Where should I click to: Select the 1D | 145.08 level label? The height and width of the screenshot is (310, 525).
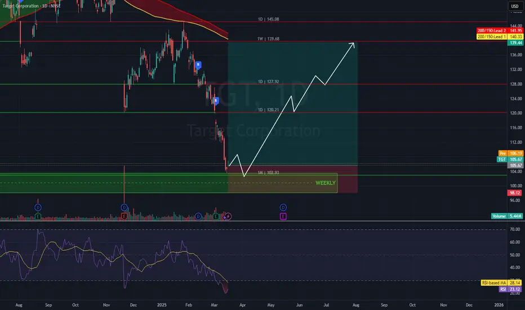tap(268, 19)
